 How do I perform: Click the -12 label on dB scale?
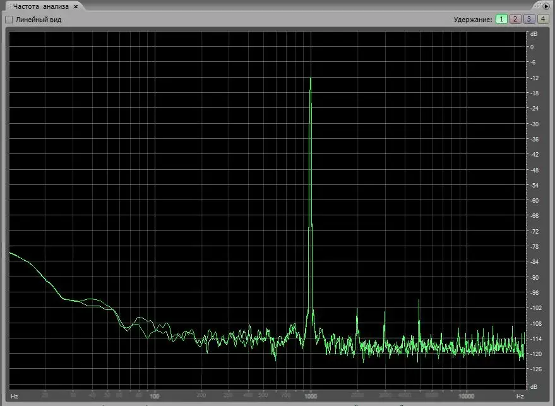coord(534,78)
